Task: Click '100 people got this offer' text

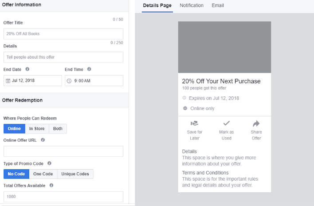Action: pos(204,88)
